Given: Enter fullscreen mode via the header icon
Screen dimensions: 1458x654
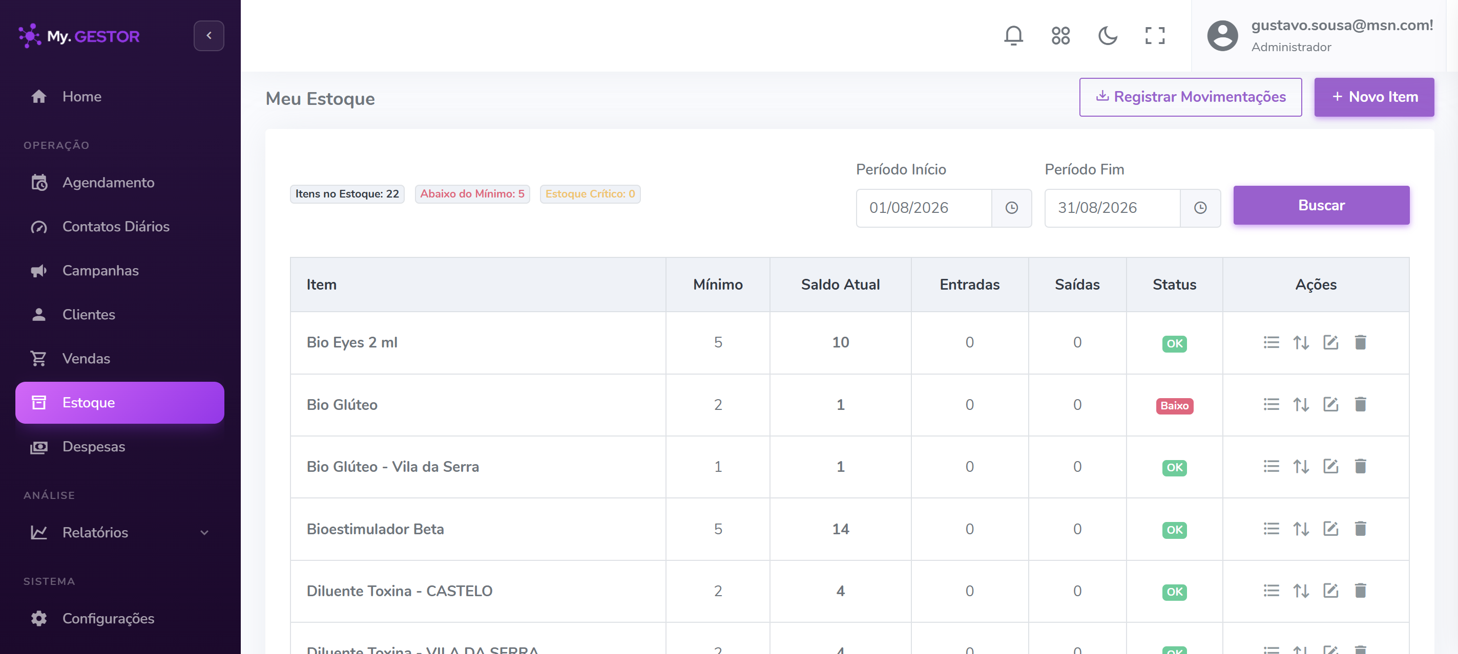Looking at the screenshot, I should 1155,36.
